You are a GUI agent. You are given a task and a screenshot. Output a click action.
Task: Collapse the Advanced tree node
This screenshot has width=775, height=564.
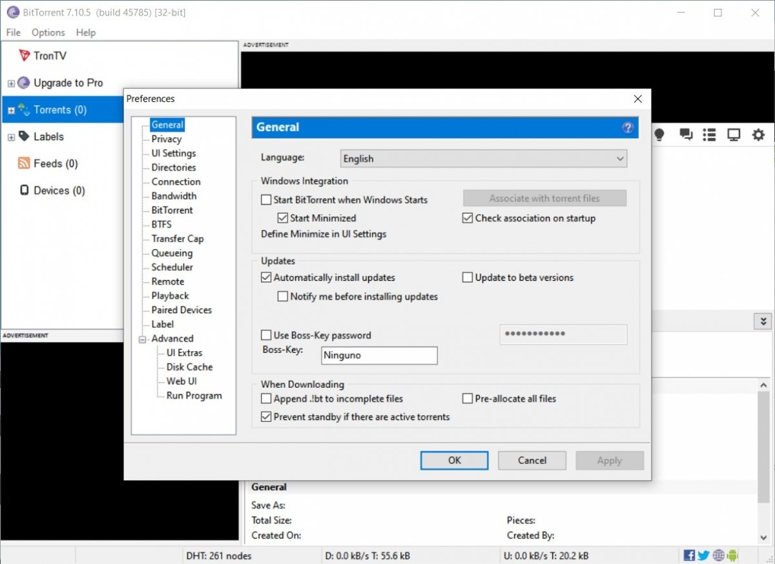142,339
